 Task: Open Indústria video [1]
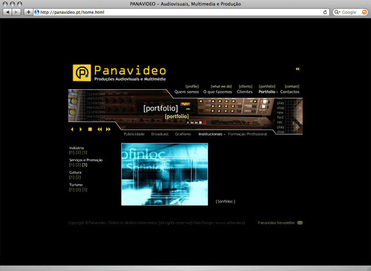pos(72,153)
